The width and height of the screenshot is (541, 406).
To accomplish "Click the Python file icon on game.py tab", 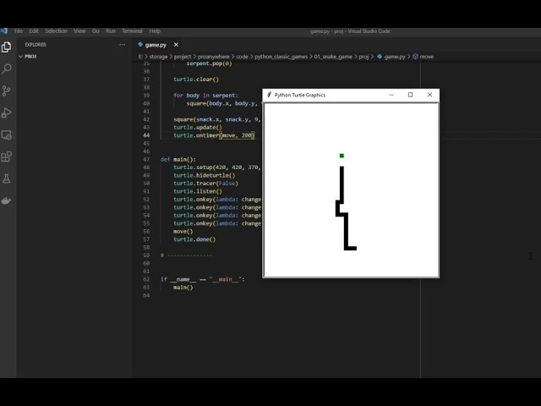I will 140,45.
